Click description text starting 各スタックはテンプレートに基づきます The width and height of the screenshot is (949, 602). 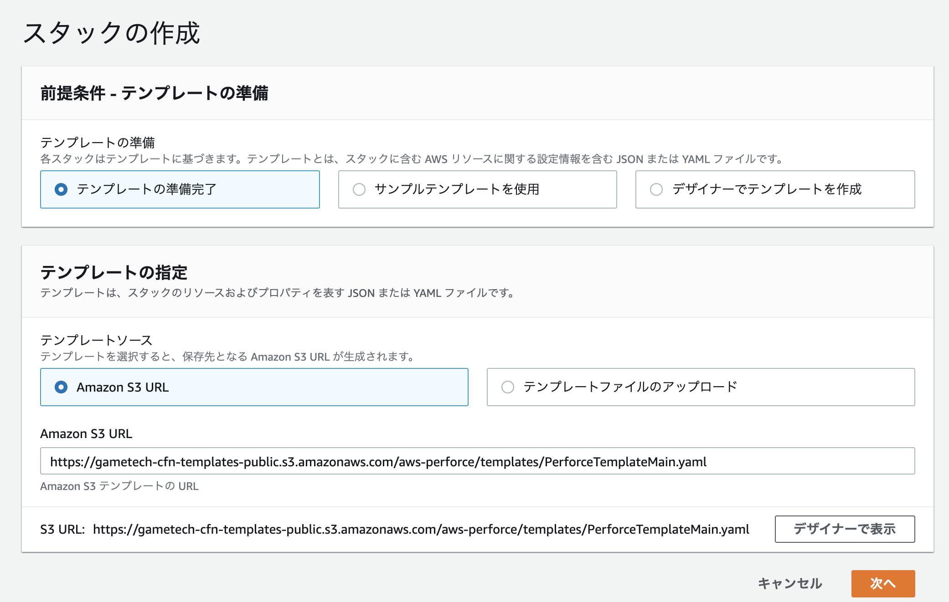[x=412, y=159]
